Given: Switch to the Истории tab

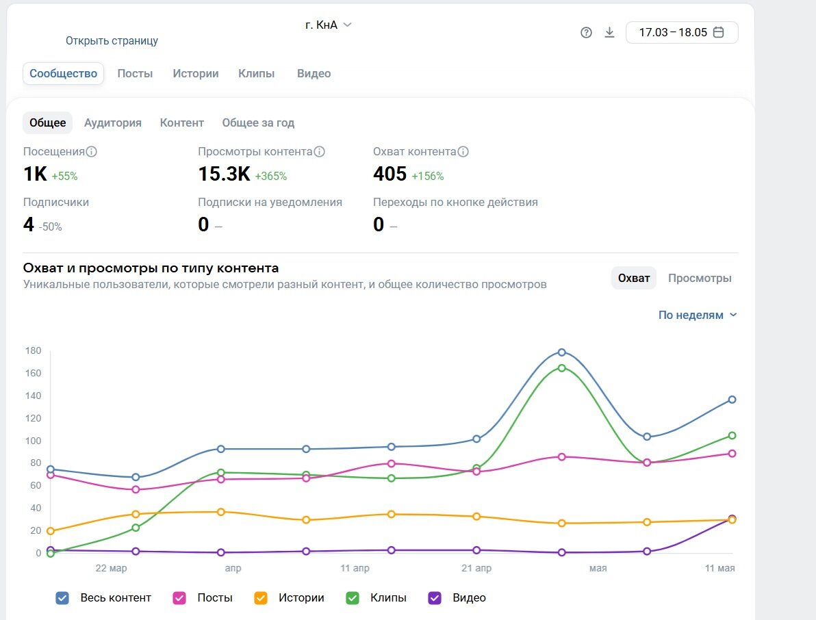Looking at the screenshot, I should coord(196,73).
